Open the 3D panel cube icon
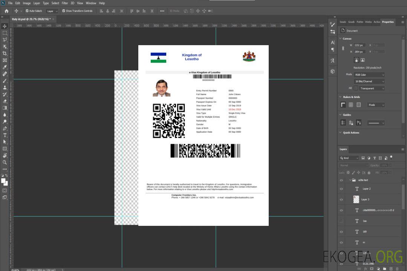Screen dimensions: 407x271 tap(333, 71)
